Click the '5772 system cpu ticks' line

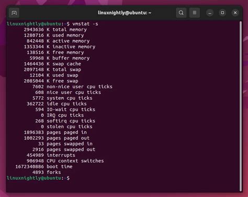click(62, 98)
